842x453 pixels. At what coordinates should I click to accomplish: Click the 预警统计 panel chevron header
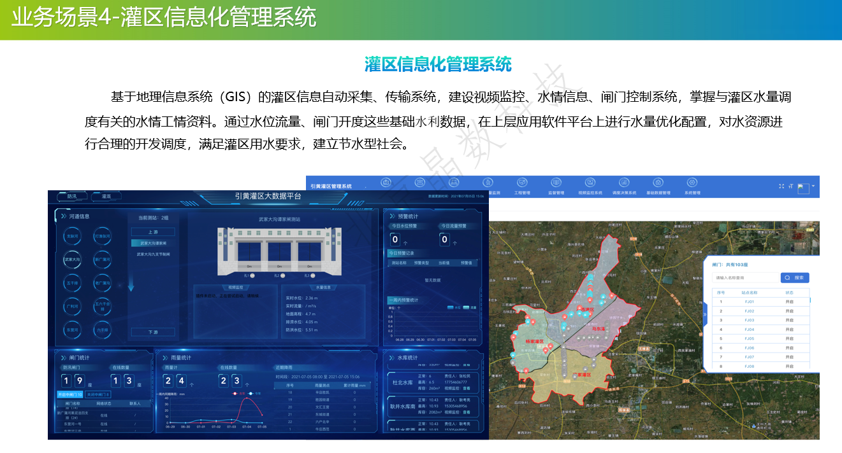coord(403,216)
